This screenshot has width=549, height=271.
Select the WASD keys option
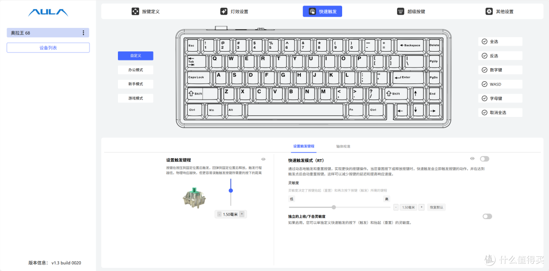coord(500,84)
